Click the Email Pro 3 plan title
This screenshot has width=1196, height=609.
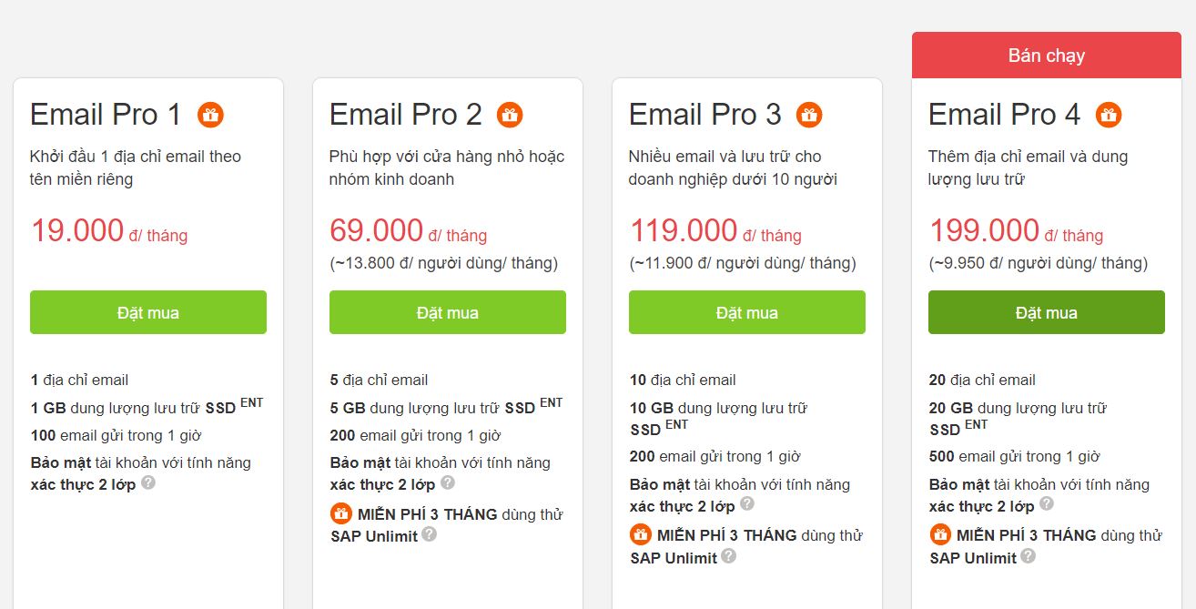(x=704, y=115)
